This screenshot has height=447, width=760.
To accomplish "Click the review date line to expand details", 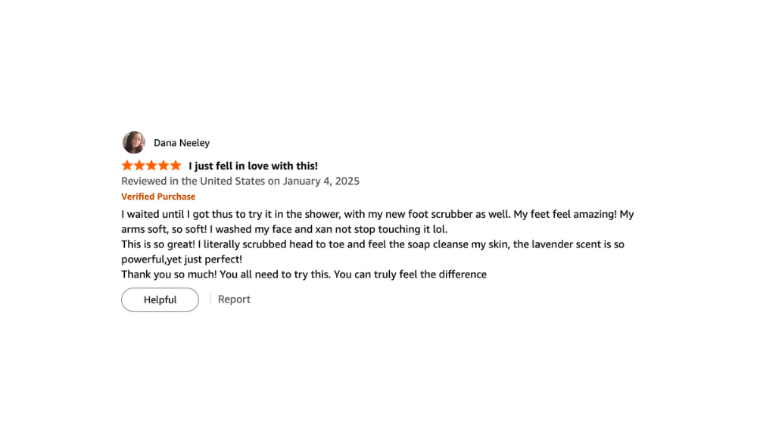I will click(x=240, y=181).
